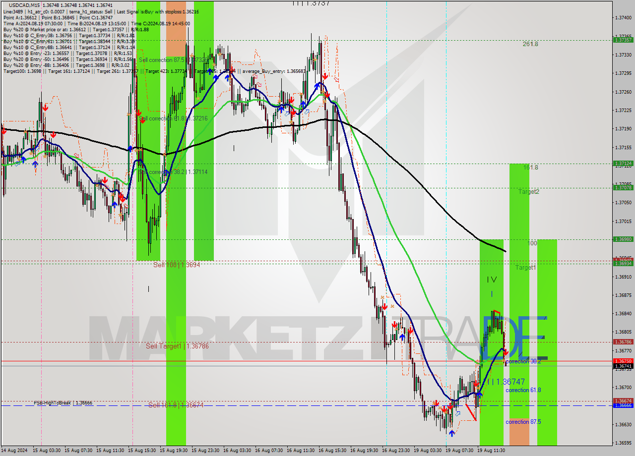Click the 'I V' wave label
The width and height of the screenshot is (635, 456).
pos(492,280)
